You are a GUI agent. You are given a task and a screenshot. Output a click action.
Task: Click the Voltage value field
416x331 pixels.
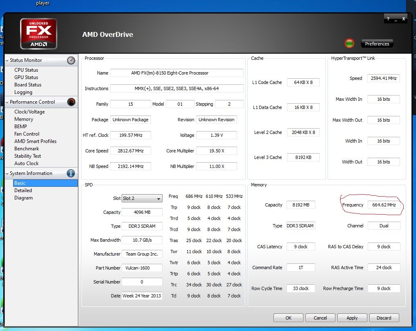click(217, 135)
